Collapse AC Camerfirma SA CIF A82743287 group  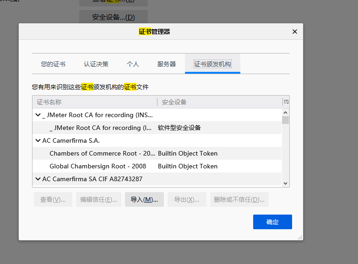pos(38,179)
